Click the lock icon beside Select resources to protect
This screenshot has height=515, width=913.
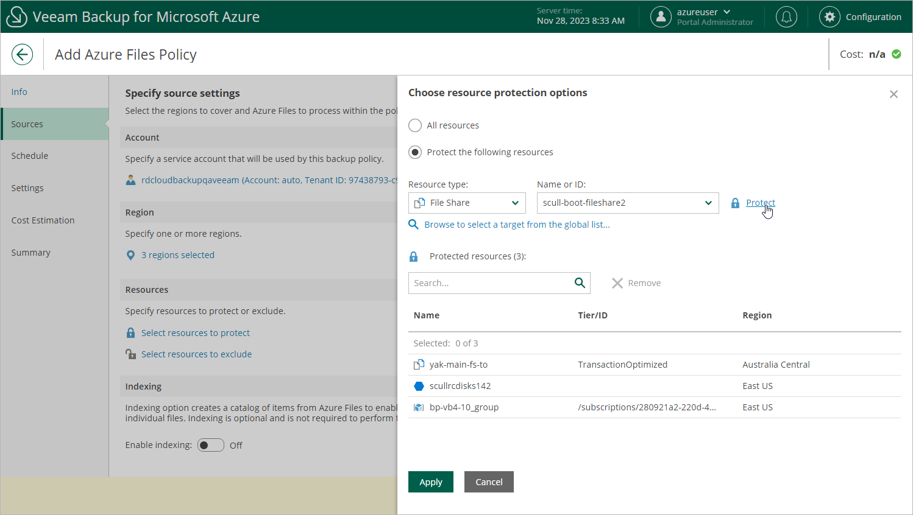[130, 333]
